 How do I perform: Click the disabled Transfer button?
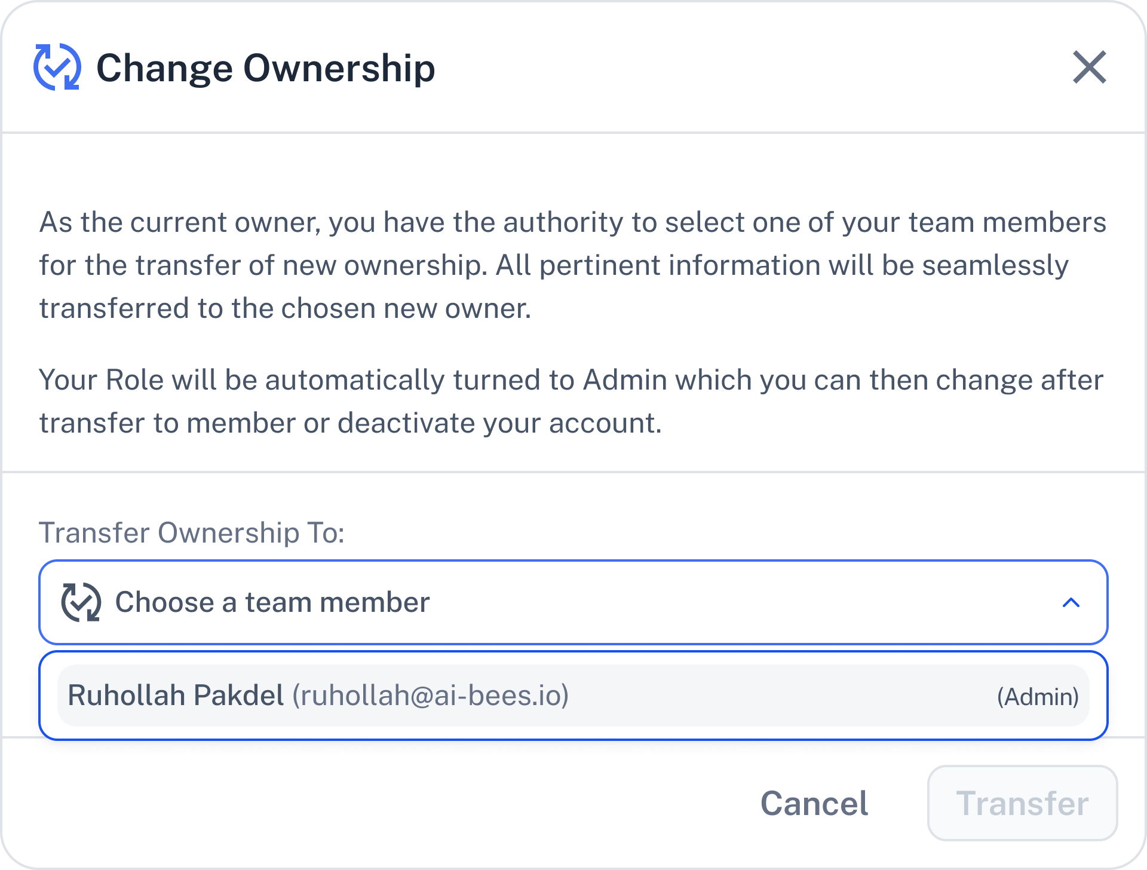1022,803
